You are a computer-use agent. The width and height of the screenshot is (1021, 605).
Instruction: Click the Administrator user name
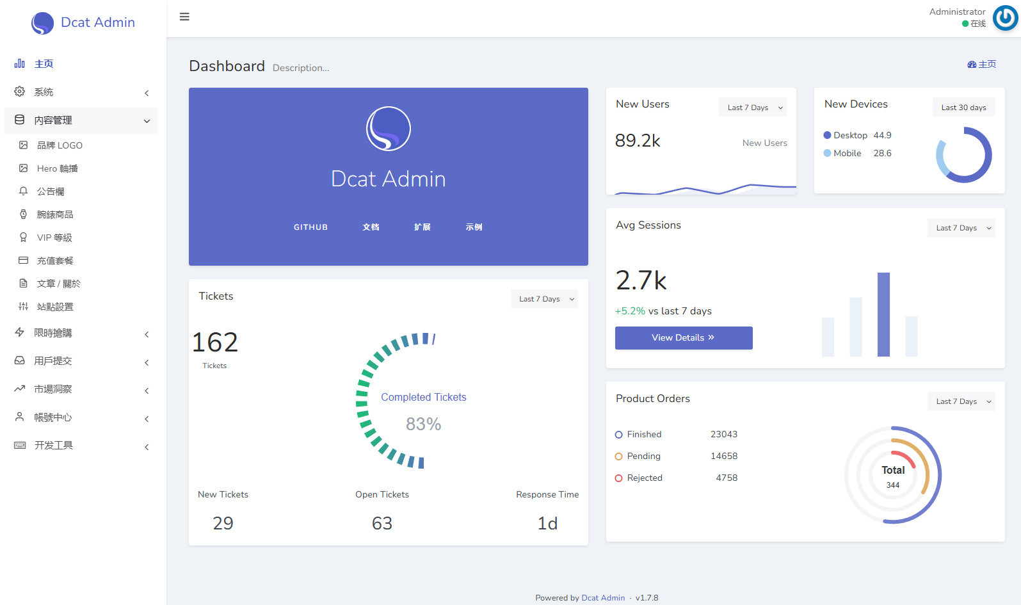pos(957,12)
